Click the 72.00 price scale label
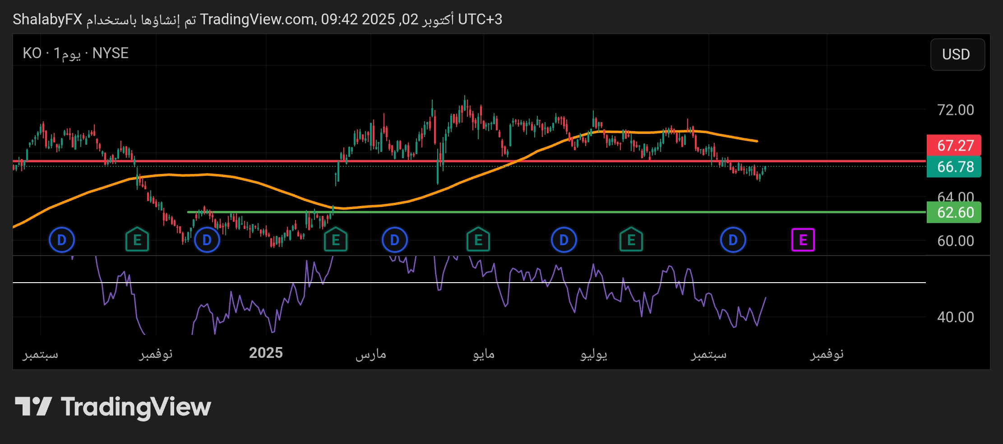The image size is (1003, 444). point(955,110)
